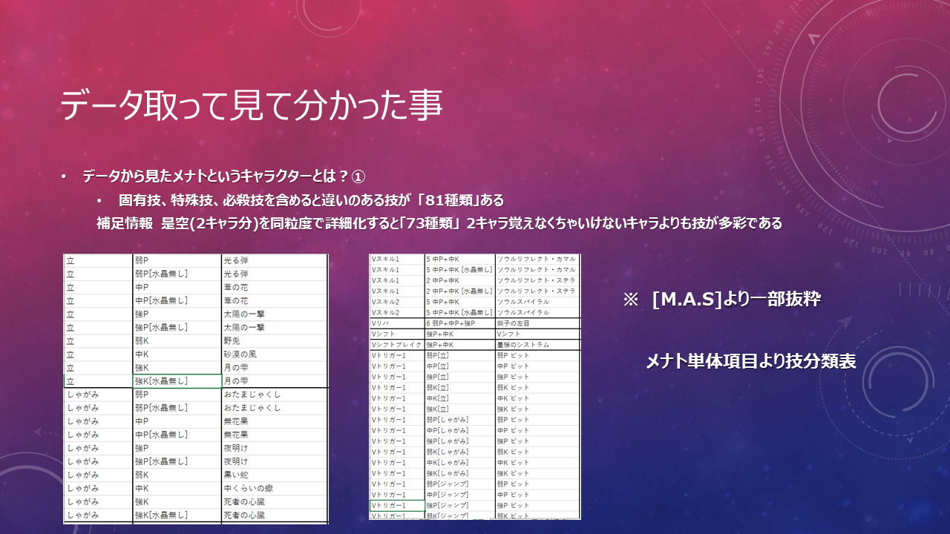Select cell 弱K in the 黒い蛇 row

tap(177, 475)
